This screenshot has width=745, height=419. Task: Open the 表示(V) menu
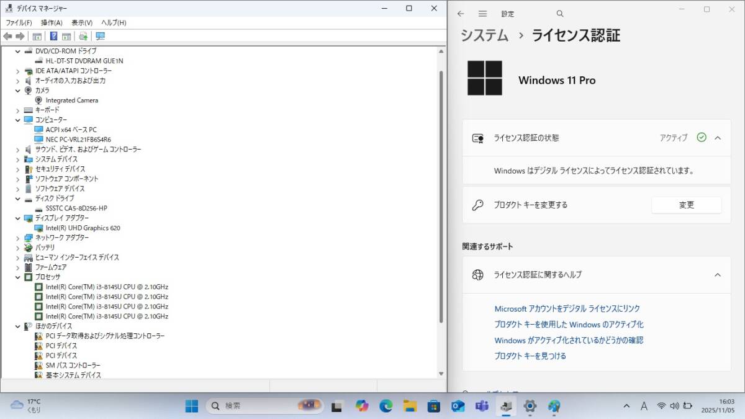coord(82,22)
